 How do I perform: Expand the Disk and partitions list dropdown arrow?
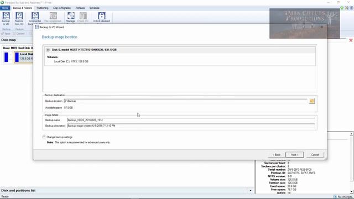(x=251, y=191)
